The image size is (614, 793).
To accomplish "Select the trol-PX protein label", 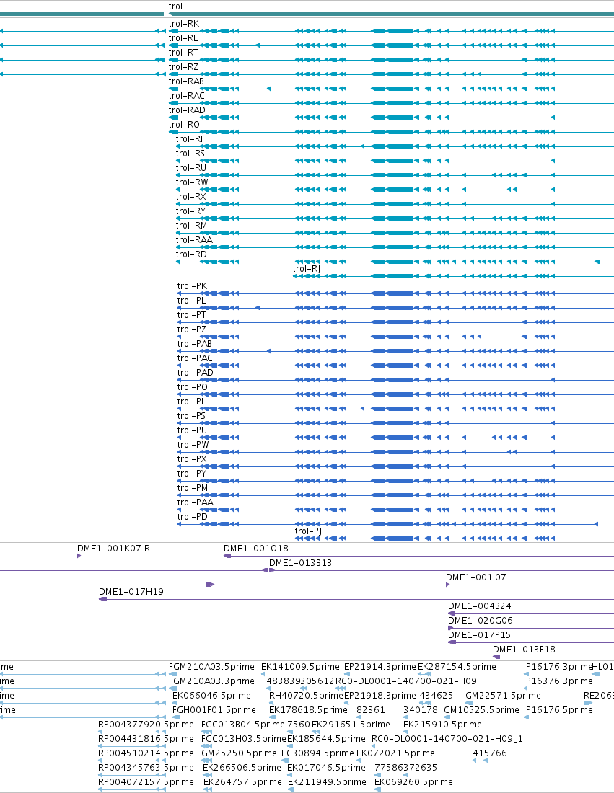I will click(x=192, y=459).
